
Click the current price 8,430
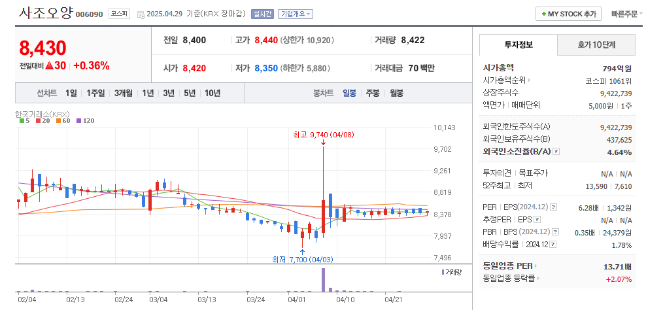(42, 48)
